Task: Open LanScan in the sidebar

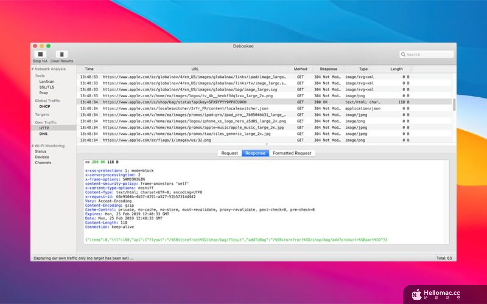Action: (46, 81)
